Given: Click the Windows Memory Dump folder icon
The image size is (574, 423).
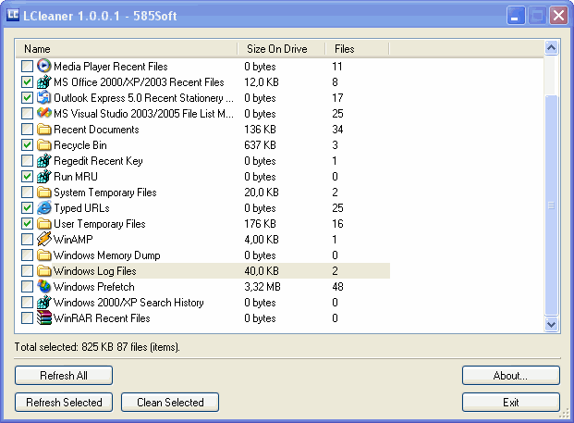Looking at the screenshot, I should click(x=44, y=255).
